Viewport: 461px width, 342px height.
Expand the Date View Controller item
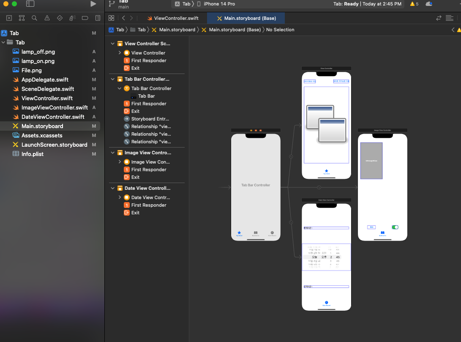coord(120,197)
